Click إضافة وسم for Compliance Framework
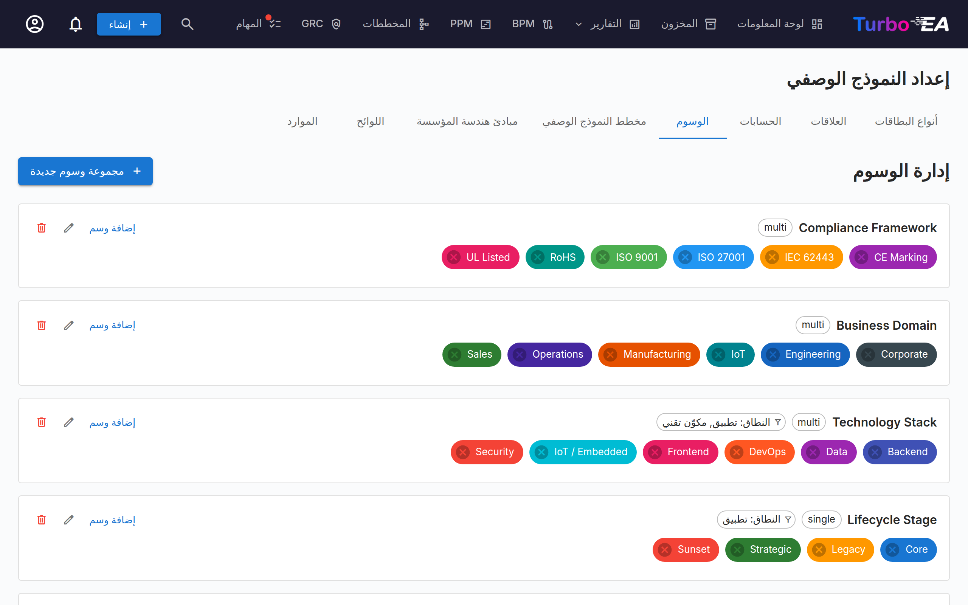This screenshot has height=605, width=968. (112, 228)
